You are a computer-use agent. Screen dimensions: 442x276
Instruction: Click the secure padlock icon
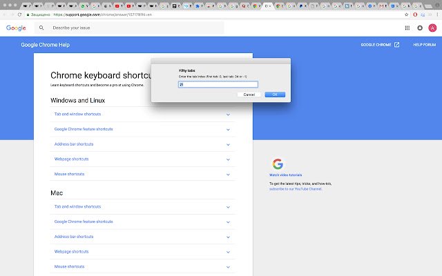28,14
